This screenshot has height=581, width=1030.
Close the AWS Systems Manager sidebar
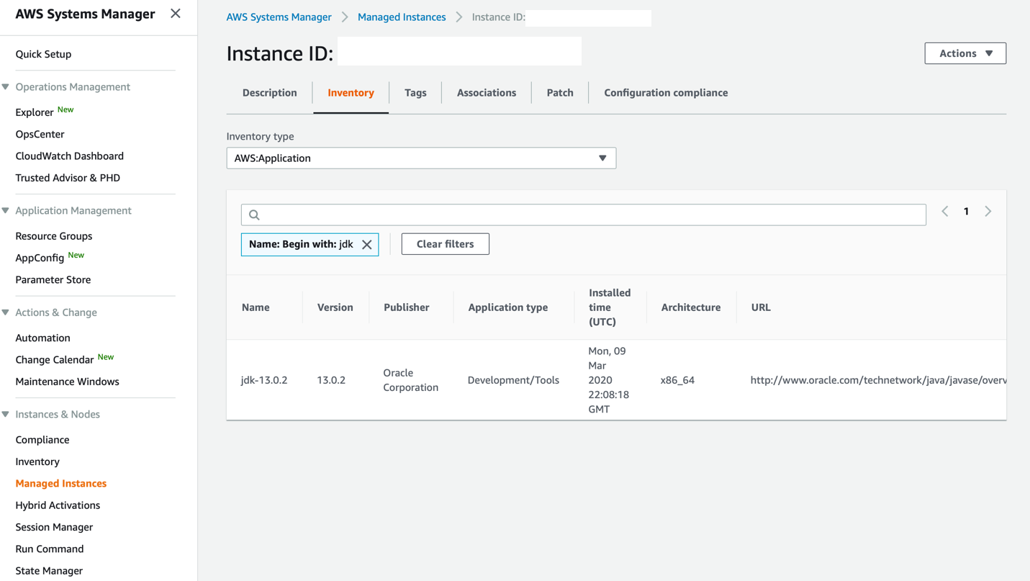click(175, 12)
